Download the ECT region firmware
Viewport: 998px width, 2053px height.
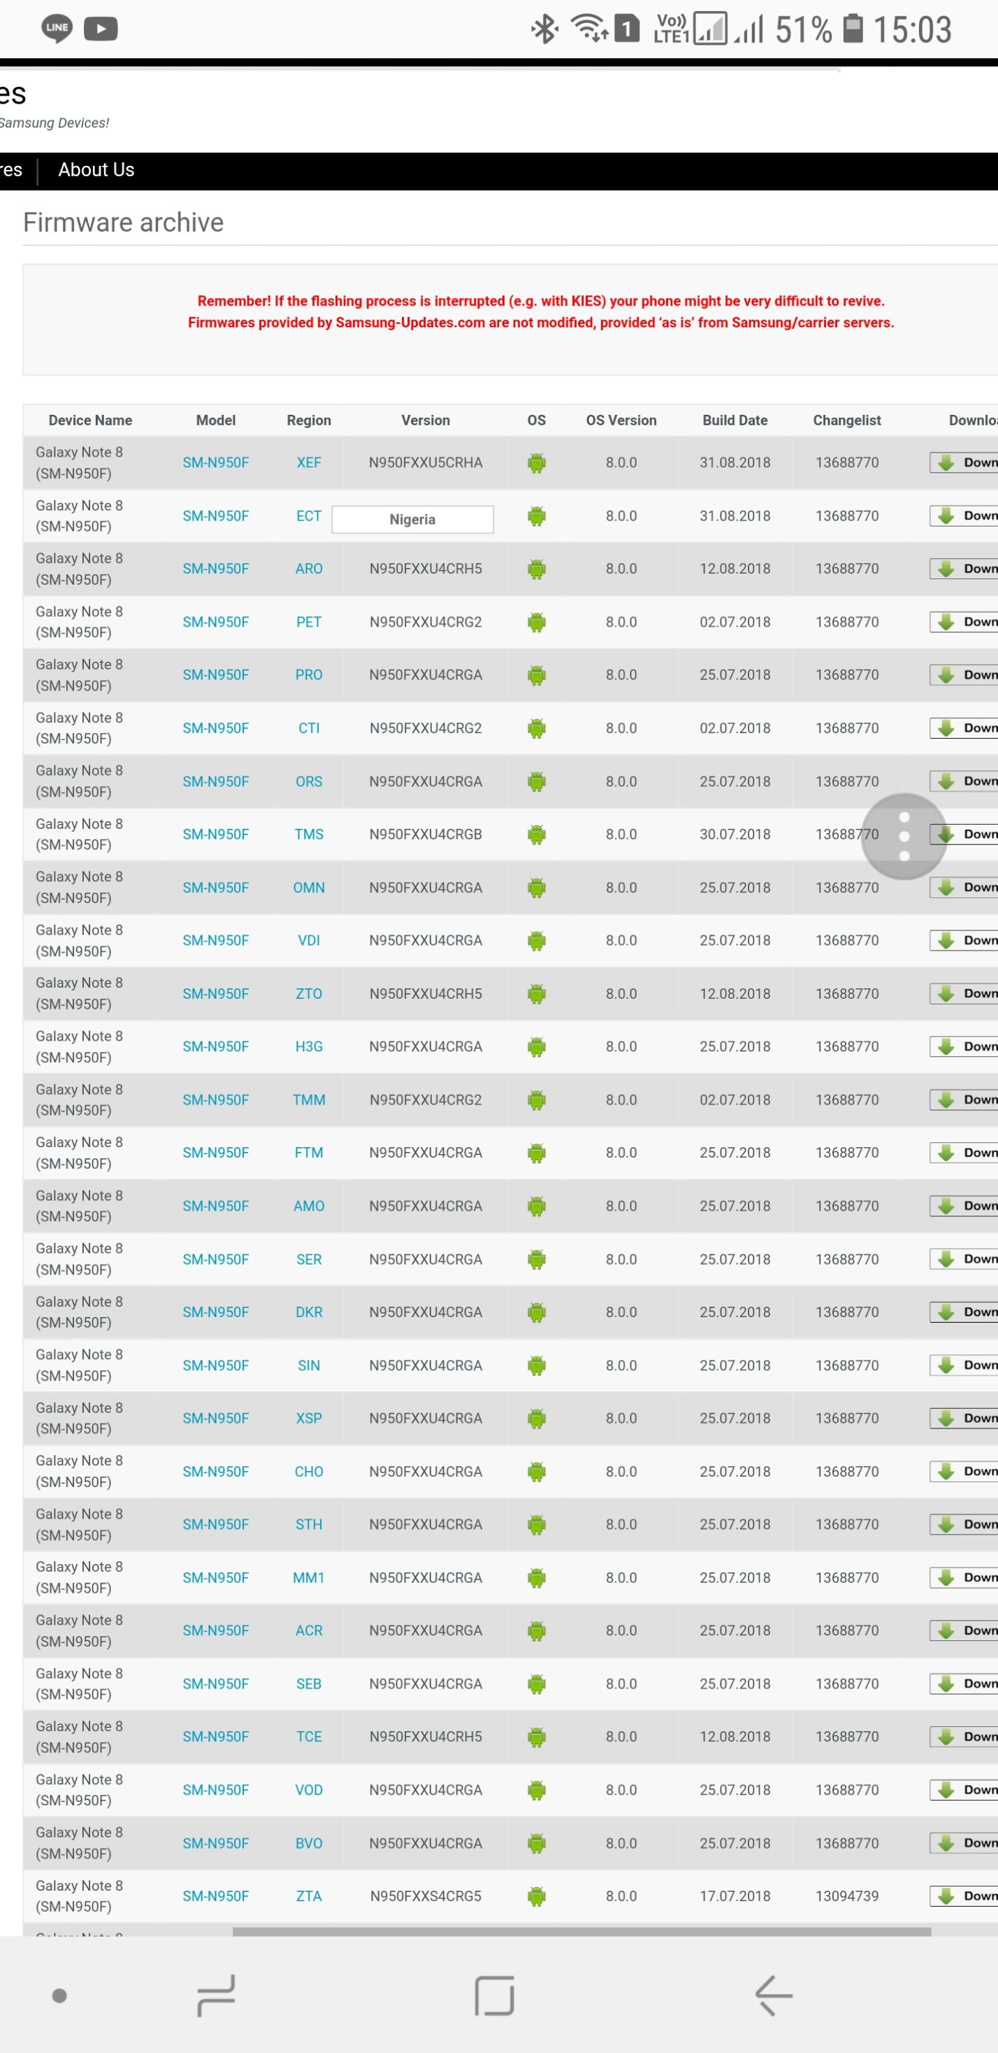tap(964, 516)
